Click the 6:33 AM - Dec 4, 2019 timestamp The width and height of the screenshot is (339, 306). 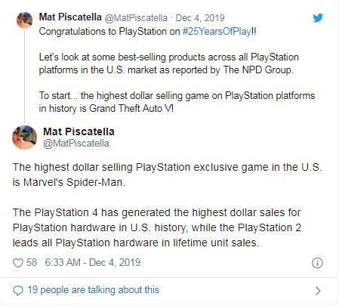[93, 262]
